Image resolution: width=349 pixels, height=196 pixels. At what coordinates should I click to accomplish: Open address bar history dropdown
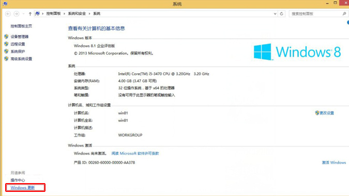coord(275,14)
